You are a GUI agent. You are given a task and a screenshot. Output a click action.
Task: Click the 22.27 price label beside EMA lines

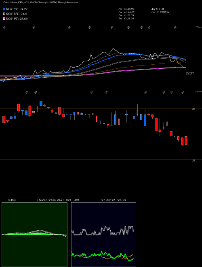click(190, 73)
